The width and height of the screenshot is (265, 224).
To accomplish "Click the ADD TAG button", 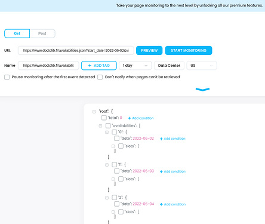I will point(99,66).
